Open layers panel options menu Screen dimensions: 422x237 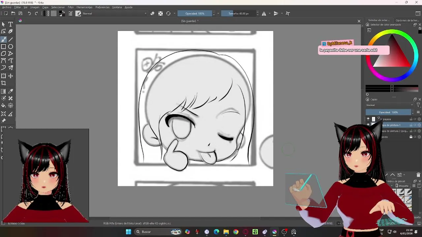[x=418, y=112]
